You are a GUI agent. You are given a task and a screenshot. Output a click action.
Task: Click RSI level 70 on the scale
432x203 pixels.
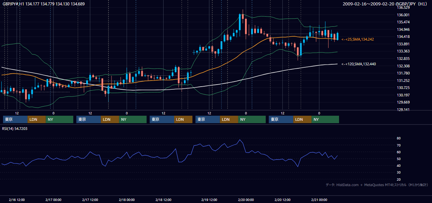tap(399, 145)
